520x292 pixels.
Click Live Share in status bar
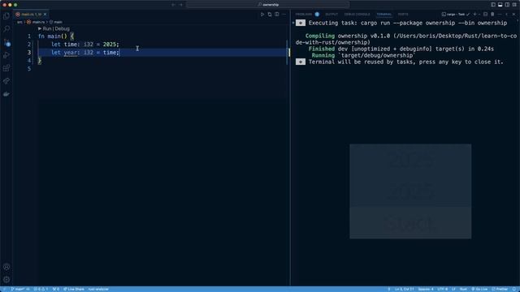74,289
